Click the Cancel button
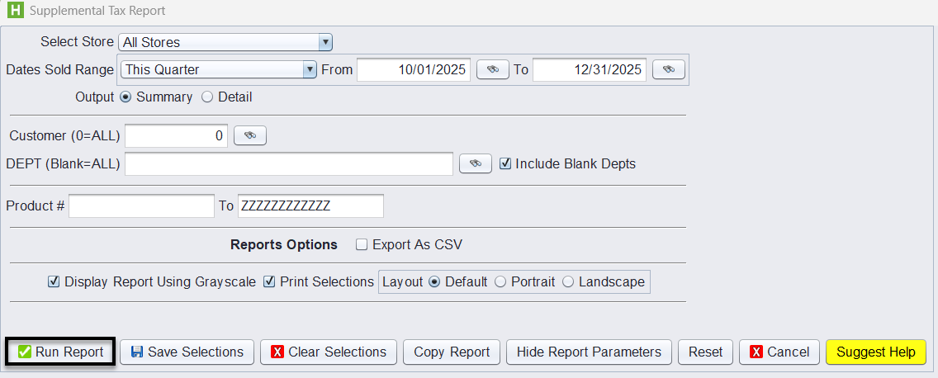The height and width of the screenshot is (378, 938). [x=779, y=352]
